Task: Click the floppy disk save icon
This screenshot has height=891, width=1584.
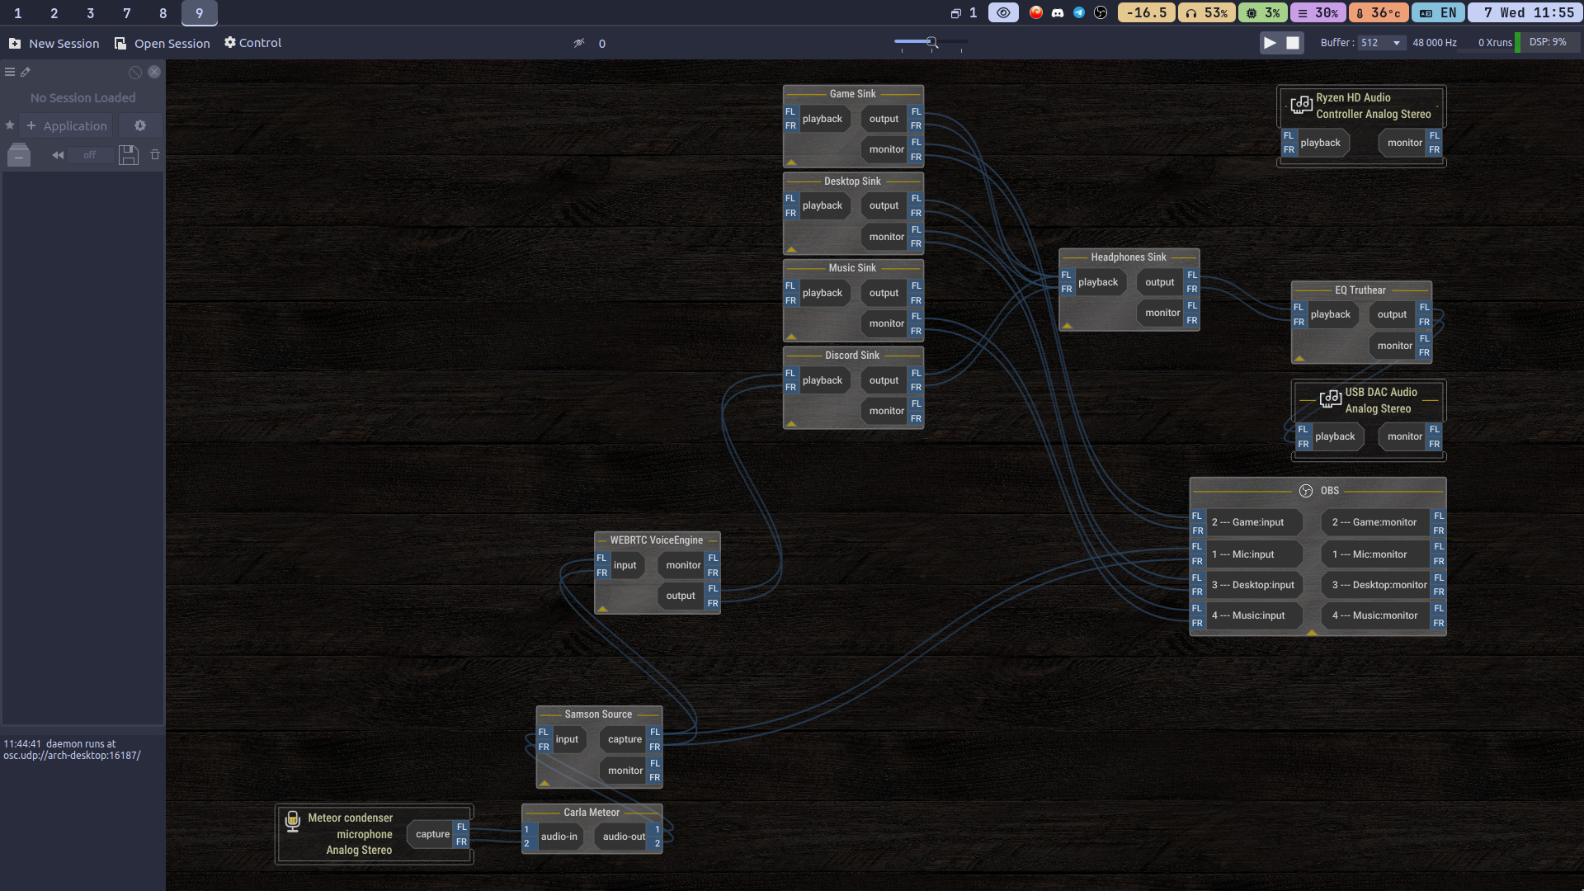Action: click(128, 154)
